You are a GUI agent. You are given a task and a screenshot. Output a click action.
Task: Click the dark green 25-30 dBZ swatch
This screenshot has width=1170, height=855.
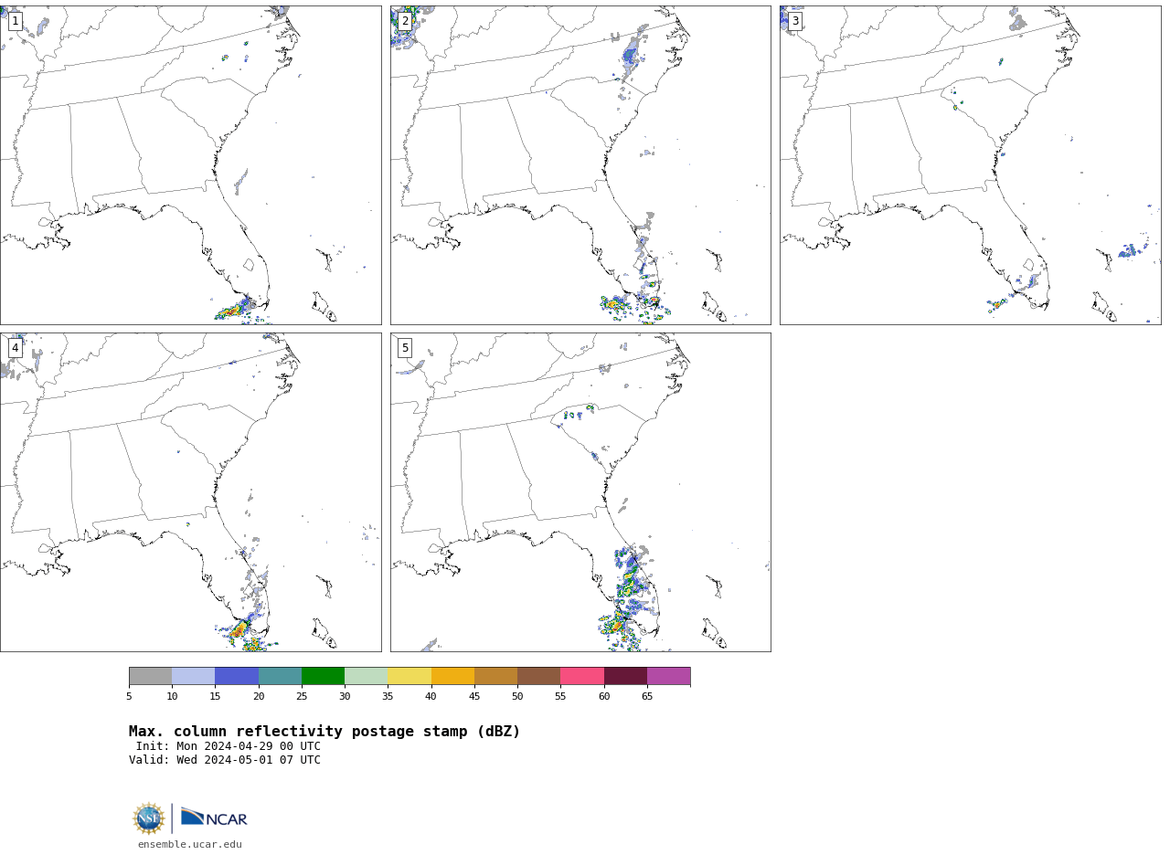pos(323,676)
